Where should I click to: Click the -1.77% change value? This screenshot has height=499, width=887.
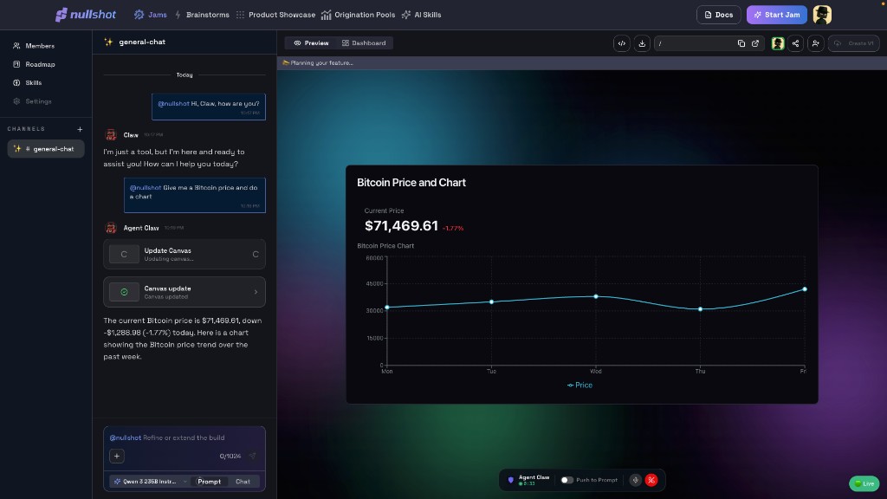(x=453, y=228)
